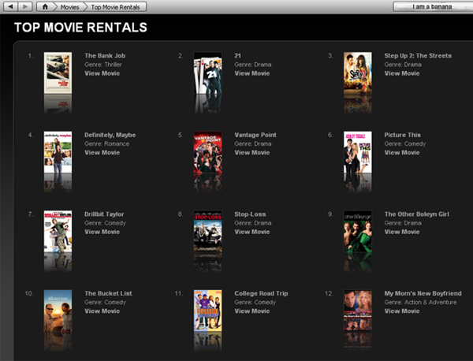View Movie for Definitely, Maybe
The height and width of the screenshot is (361, 473).
[102, 153]
